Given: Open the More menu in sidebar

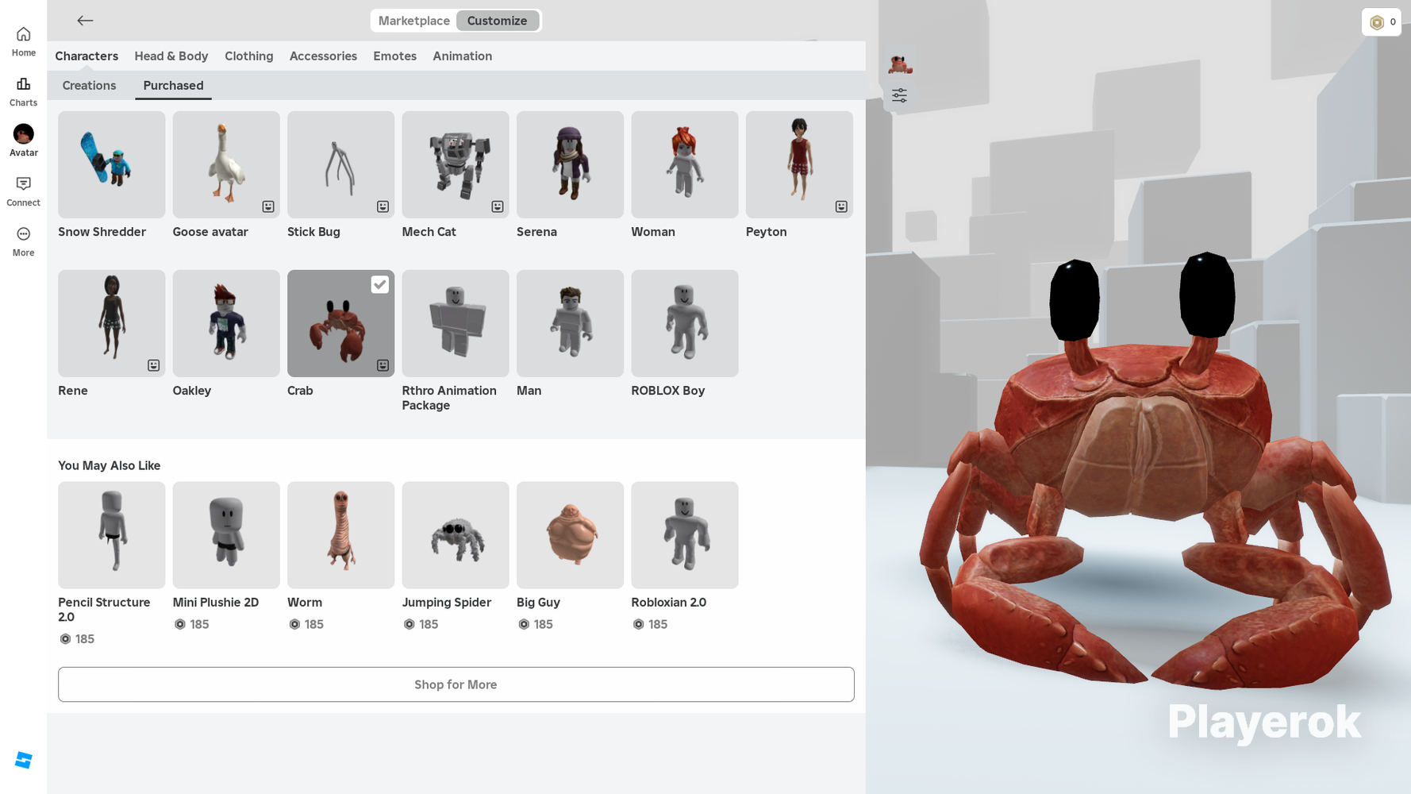Looking at the screenshot, I should pos(23,242).
